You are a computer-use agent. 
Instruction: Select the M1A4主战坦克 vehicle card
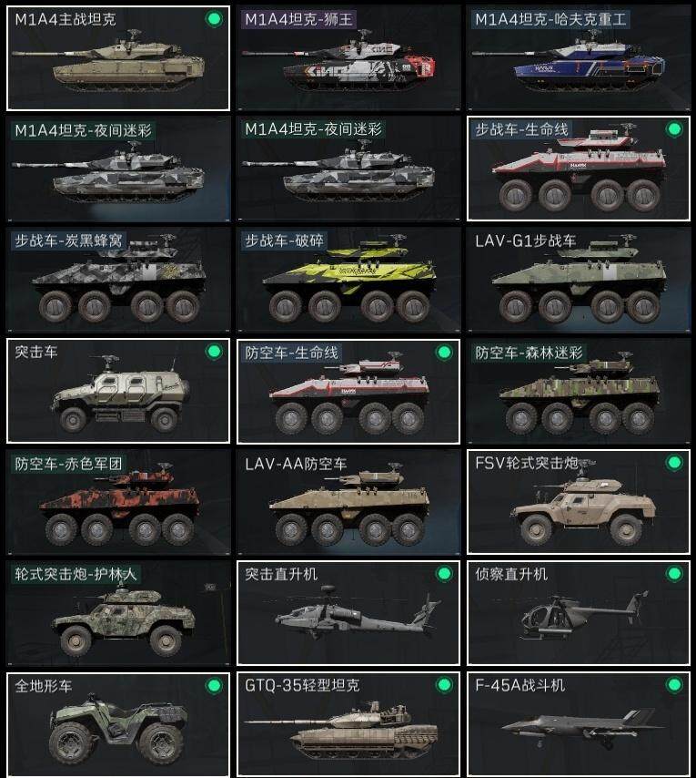click(x=118, y=58)
